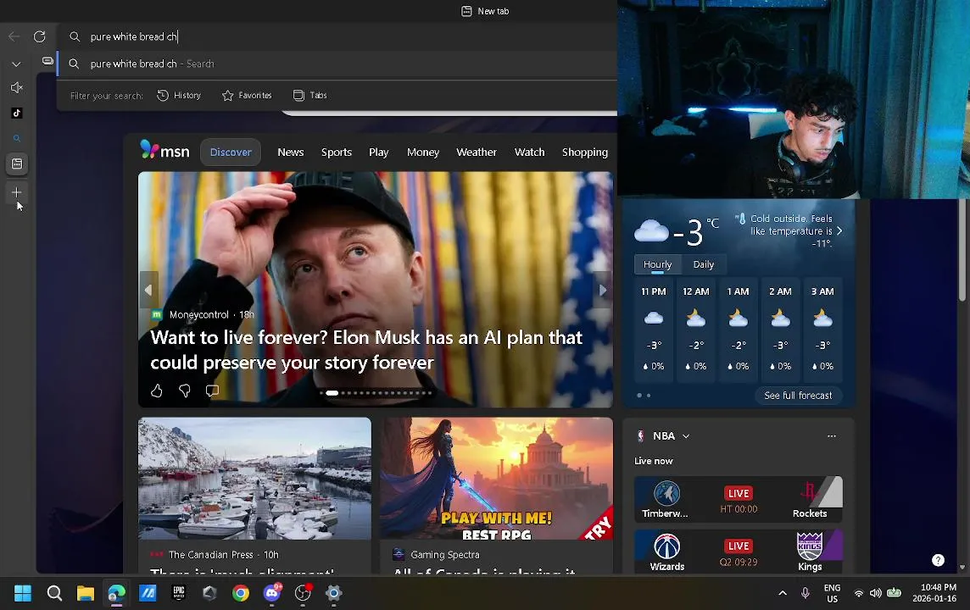This screenshot has height=610, width=970.
Task: Open the Sports tab
Action: 337,152
